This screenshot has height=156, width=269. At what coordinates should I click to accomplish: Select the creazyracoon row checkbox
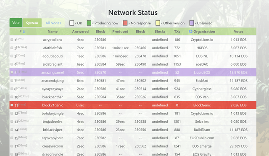tap(12, 146)
